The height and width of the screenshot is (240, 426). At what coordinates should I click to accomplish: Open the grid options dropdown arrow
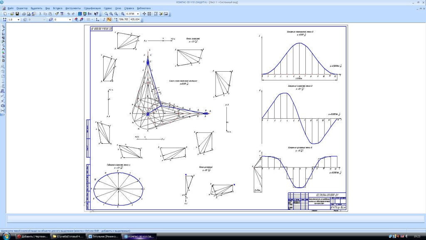pyautogui.click(x=92, y=20)
